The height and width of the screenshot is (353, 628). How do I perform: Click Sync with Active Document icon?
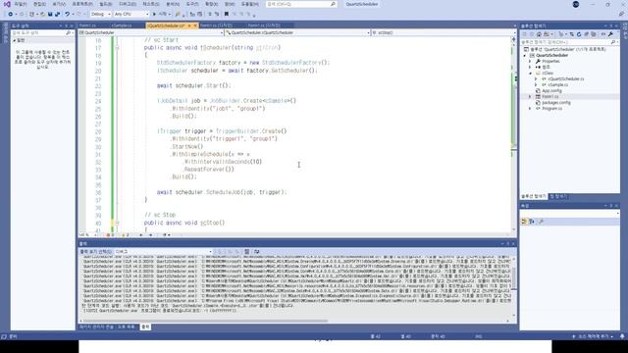tap(571, 34)
